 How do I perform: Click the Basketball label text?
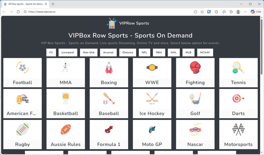coord(66,113)
